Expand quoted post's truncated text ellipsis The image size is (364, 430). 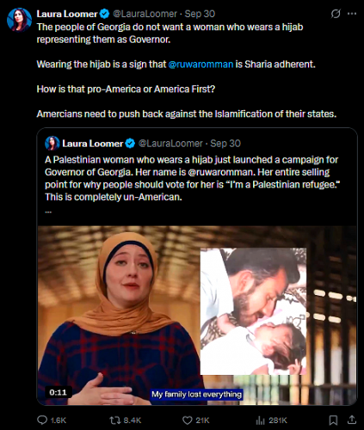coord(48,212)
